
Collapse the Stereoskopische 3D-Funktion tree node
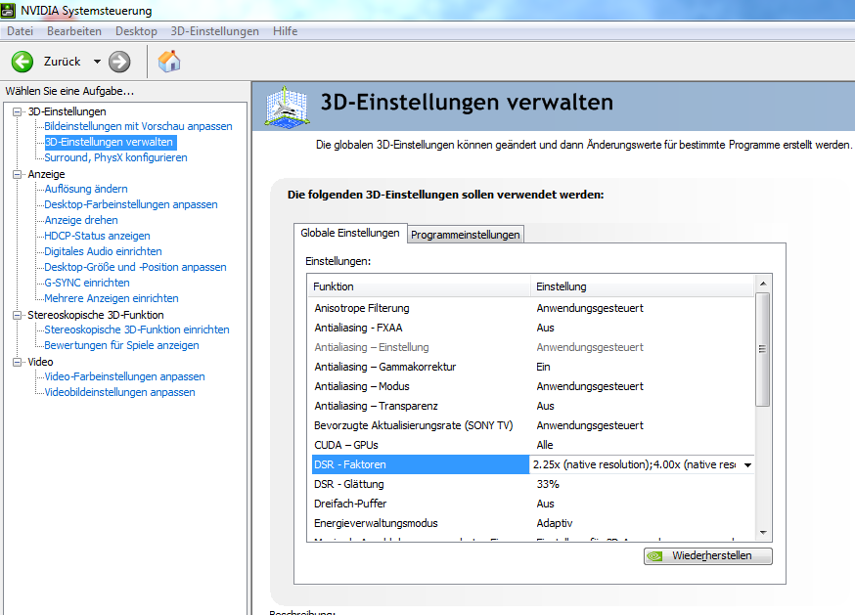coord(18,315)
